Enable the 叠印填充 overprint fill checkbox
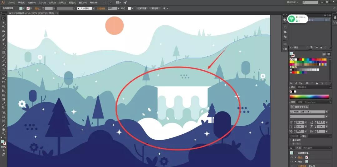 (x=291, y=140)
